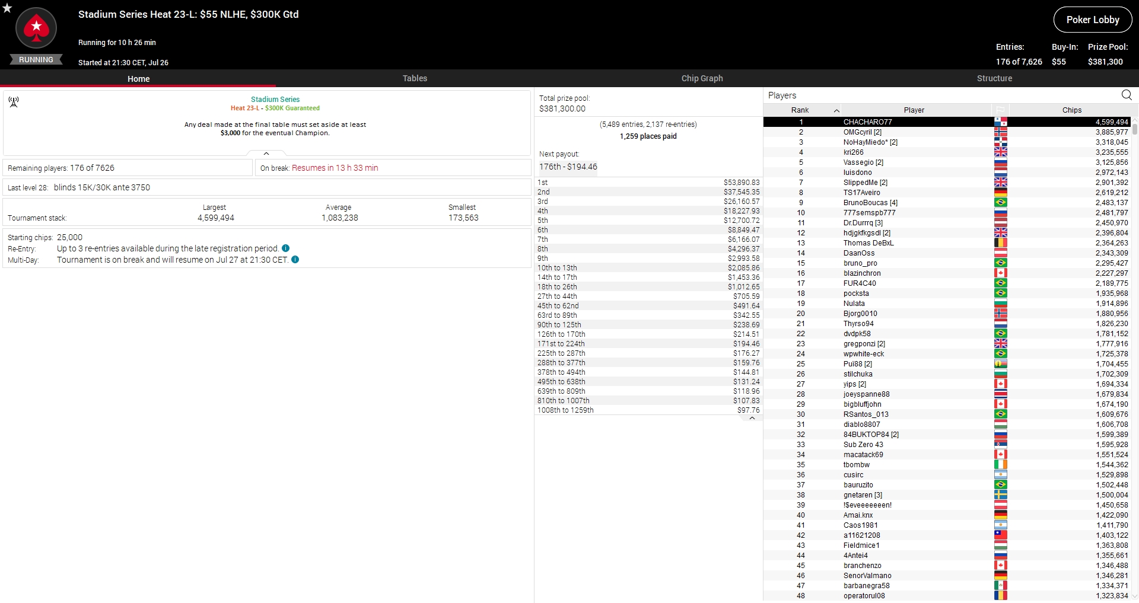Viewport: 1139px width, 603px height.
Task: Select the Thyrso94 player row
Action: (947, 324)
